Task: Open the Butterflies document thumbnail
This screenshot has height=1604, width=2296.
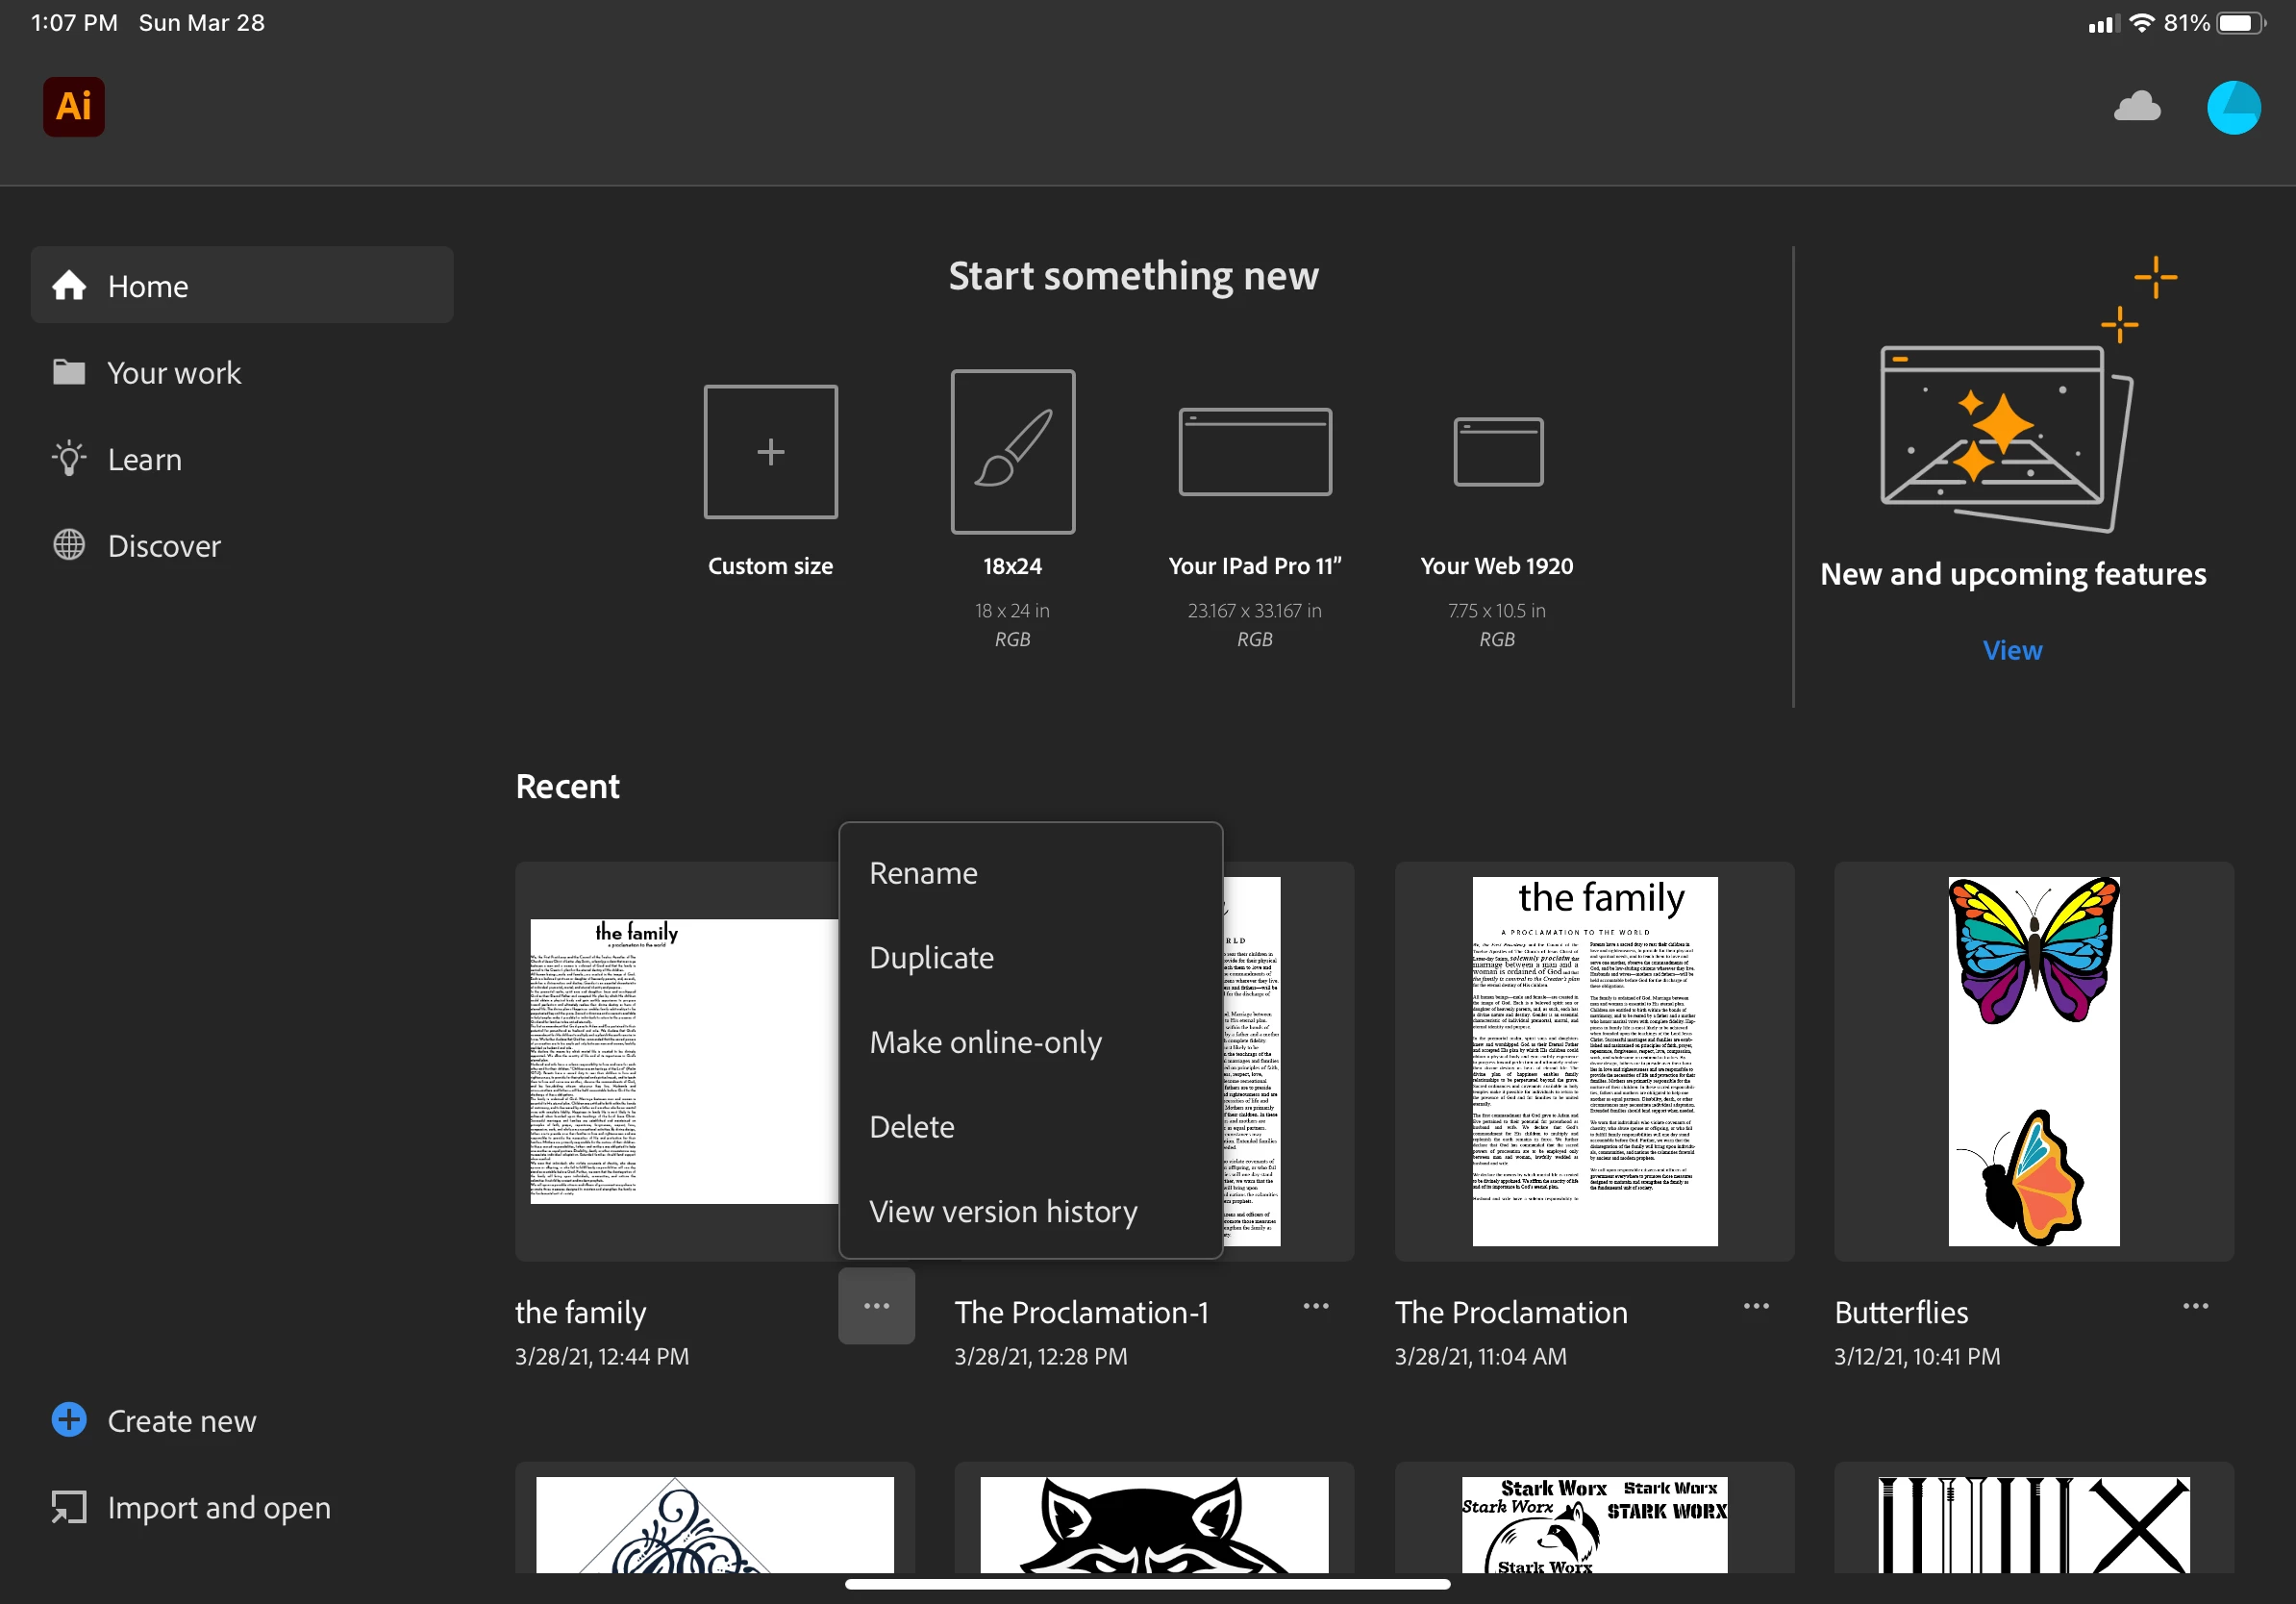Action: click(2033, 1061)
